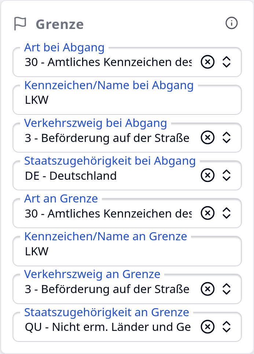Open the "Art bei Abgang" dropdown chevron
Viewport: 254px width, 354px height.
[x=227, y=62]
